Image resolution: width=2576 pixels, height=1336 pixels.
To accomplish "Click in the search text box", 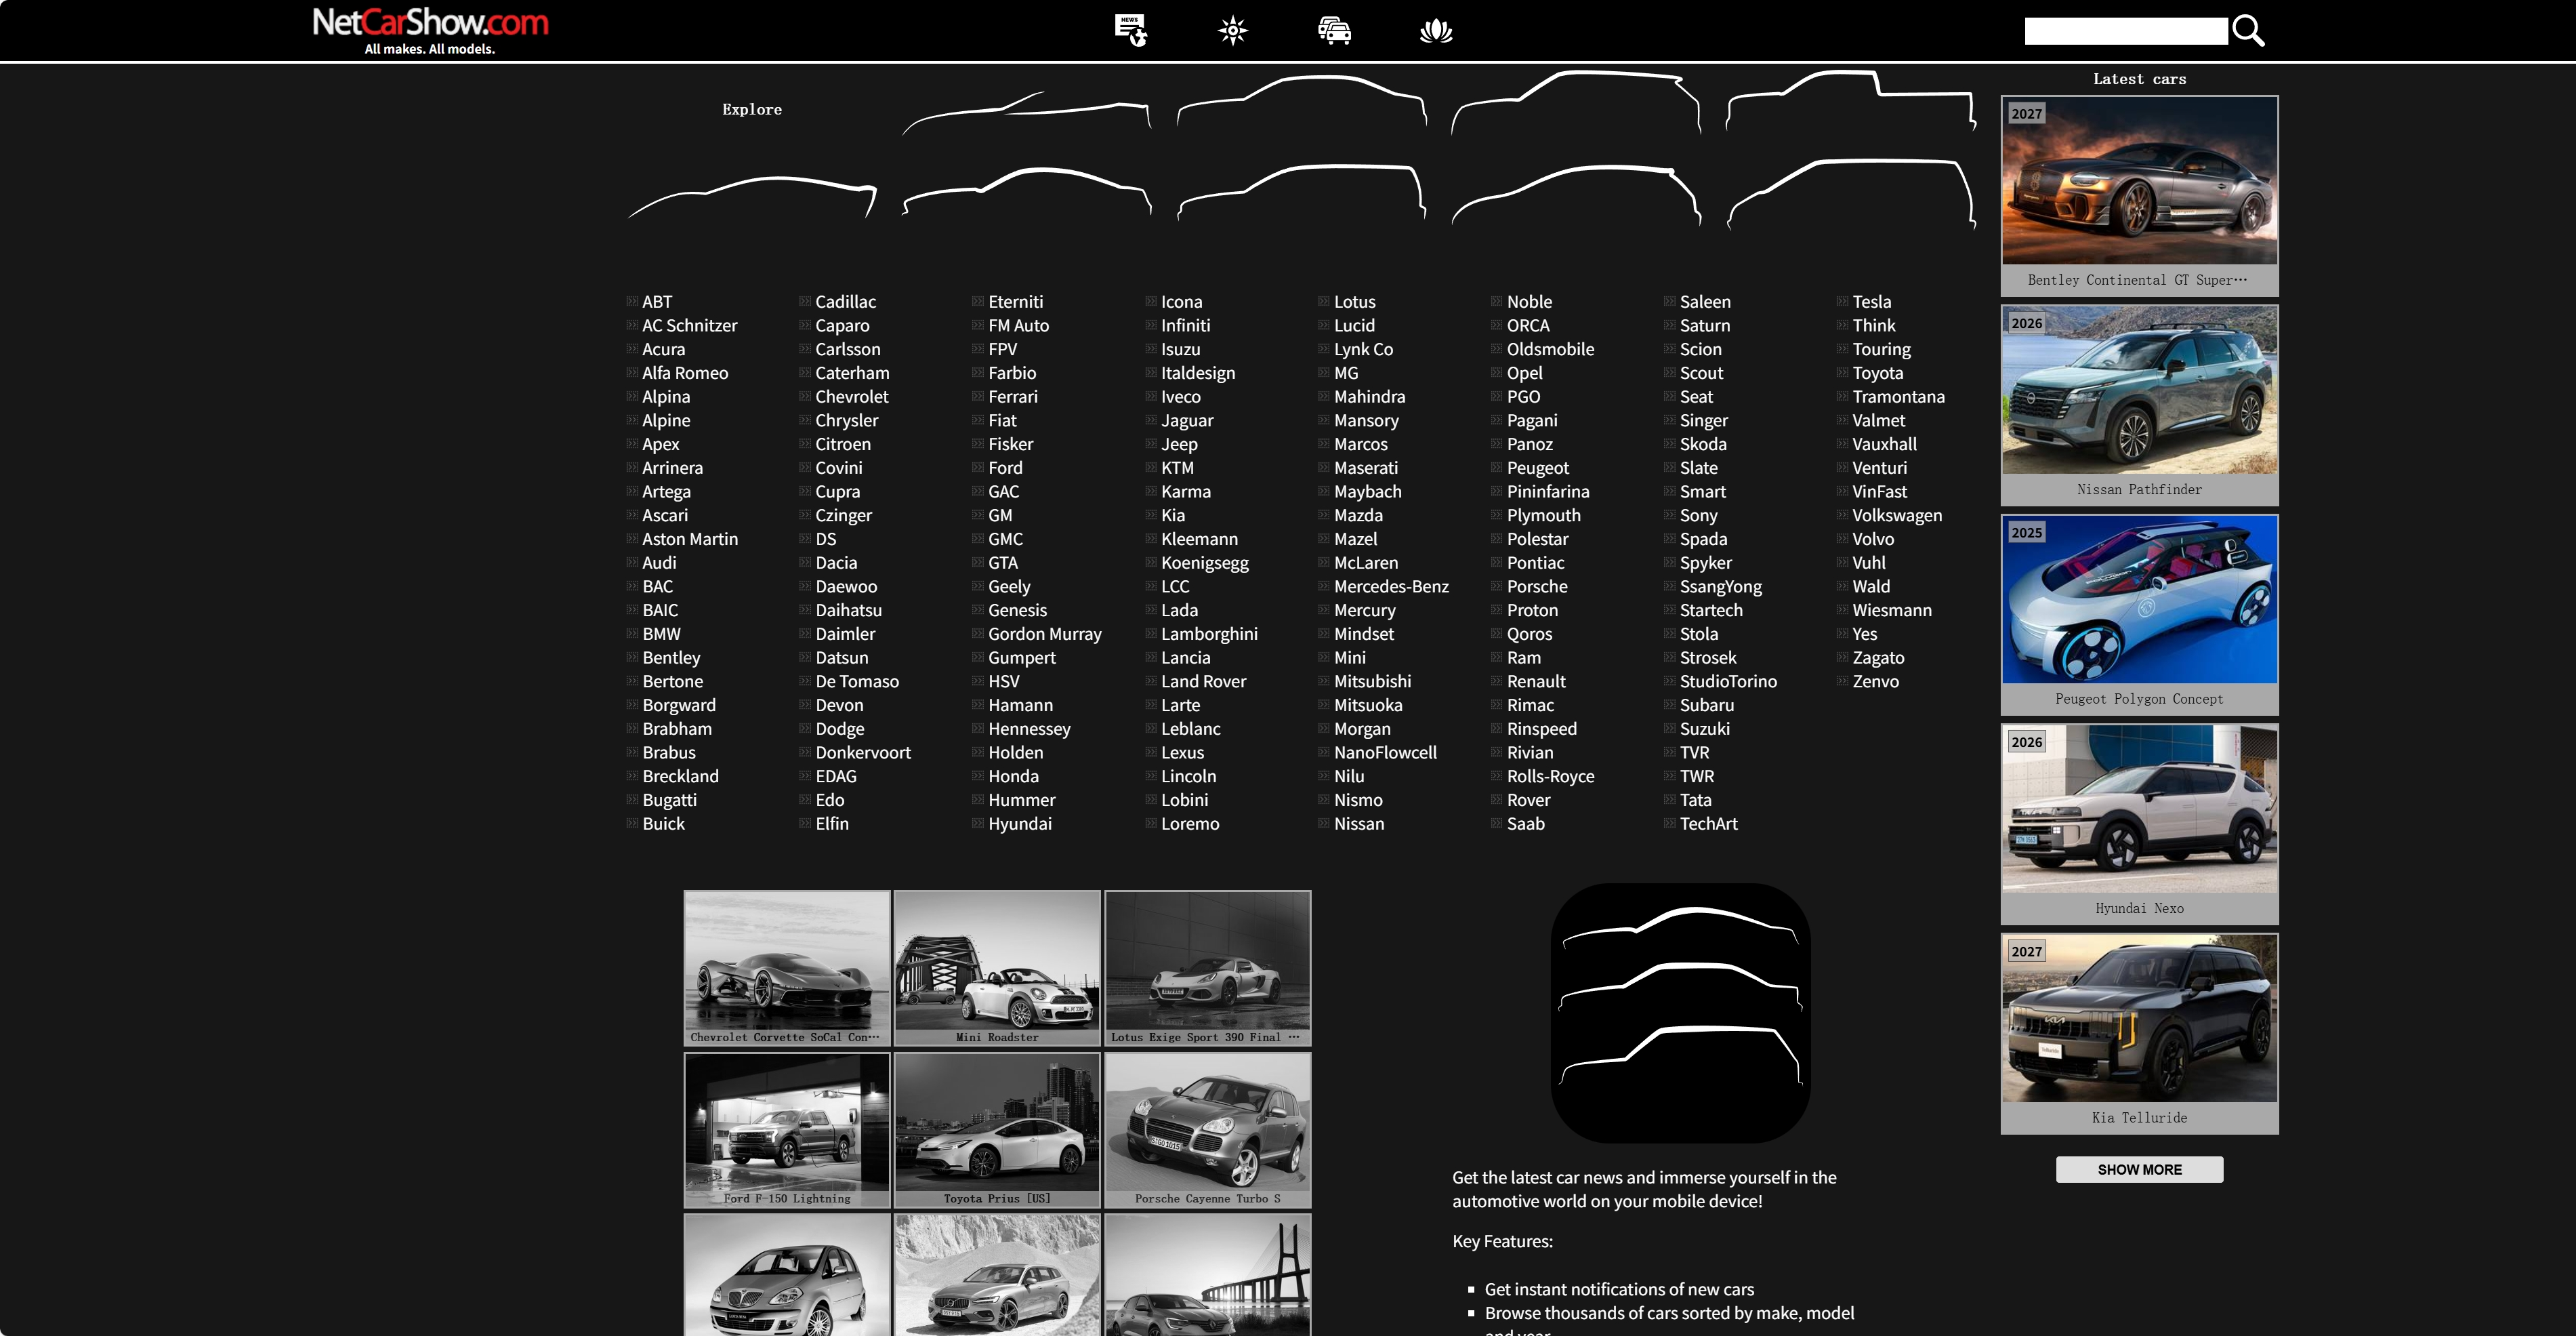I will click(2126, 31).
